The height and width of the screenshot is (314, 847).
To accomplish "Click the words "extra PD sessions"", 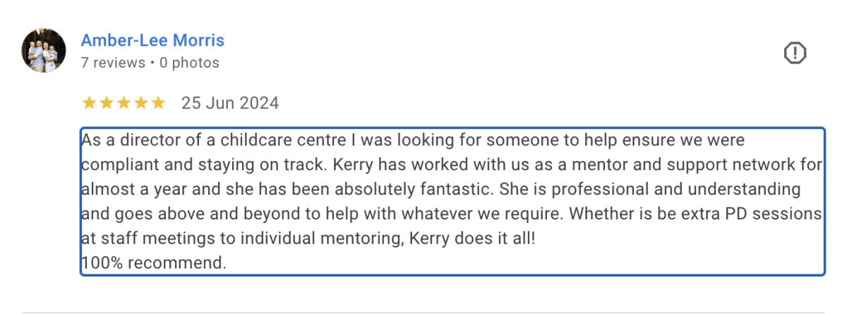I will click(759, 214).
